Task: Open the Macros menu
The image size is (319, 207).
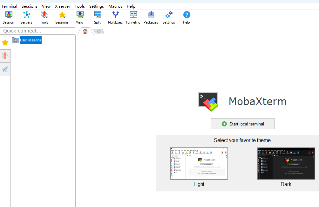Action: (115, 6)
